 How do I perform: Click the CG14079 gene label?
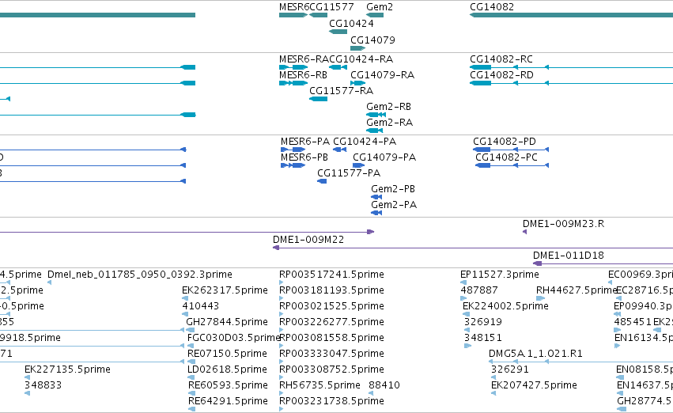pyautogui.click(x=372, y=40)
